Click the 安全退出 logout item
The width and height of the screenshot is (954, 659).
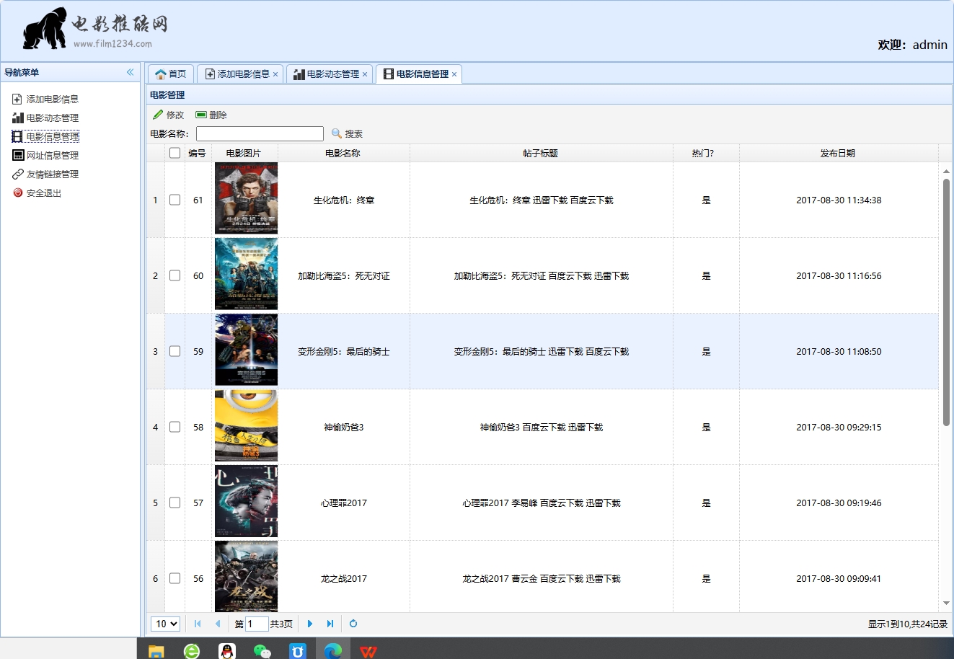coord(43,193)
